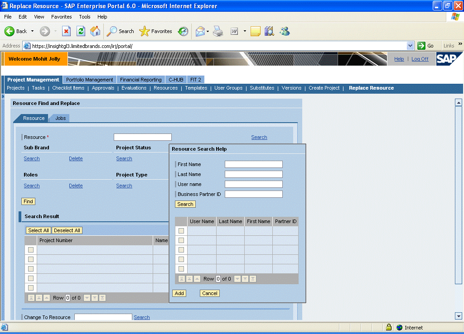
Task: Open the Edit with Word dropdown arrow
Action: click(x=245, y=31)
